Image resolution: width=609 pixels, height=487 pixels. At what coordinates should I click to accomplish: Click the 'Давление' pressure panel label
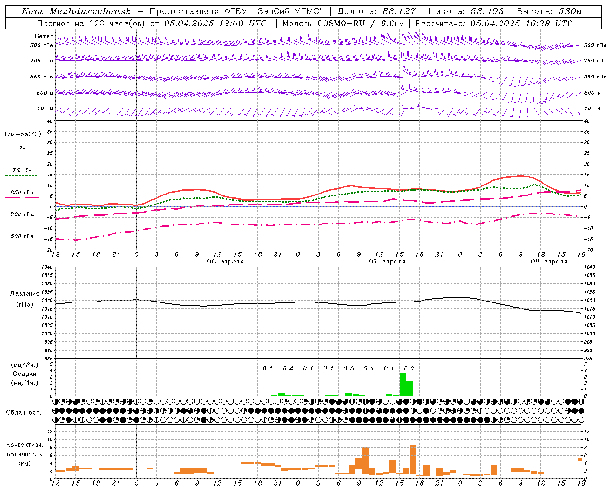click(25, 294)
